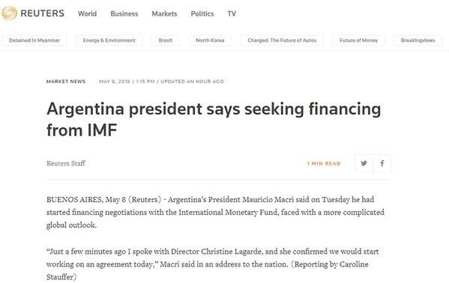Viewport: 449px width, 283px height.
Task: Select the North Korea topic pill
Action: (210, 40)
